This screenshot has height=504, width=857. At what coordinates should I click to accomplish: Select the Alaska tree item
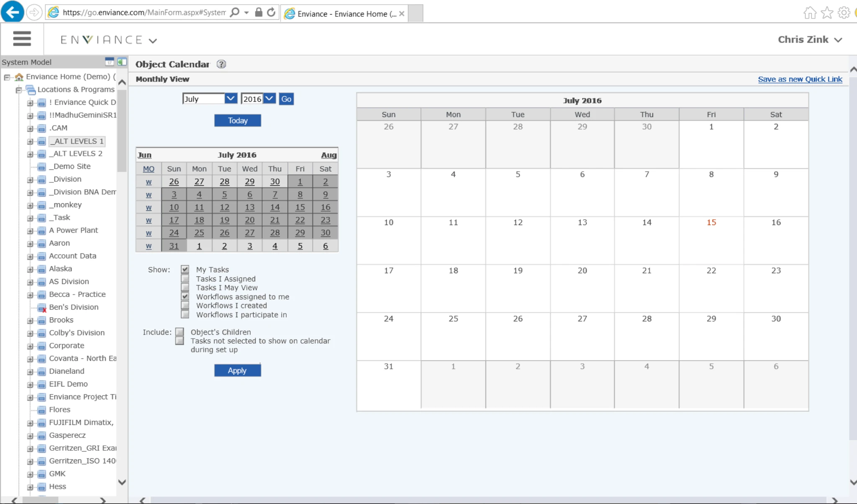(60, 269)
